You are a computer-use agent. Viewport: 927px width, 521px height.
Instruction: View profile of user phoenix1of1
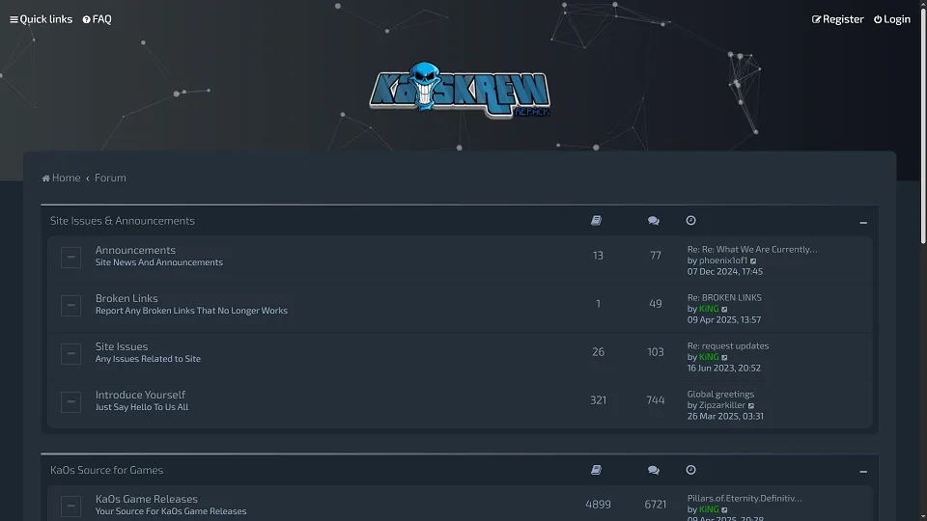click(x=723, y=260)
